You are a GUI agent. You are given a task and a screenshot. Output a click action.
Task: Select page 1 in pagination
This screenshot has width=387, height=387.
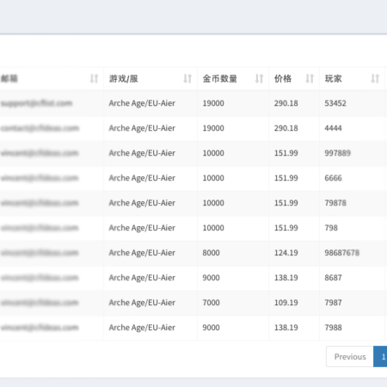pyautogui.click(x=380, y=357)
